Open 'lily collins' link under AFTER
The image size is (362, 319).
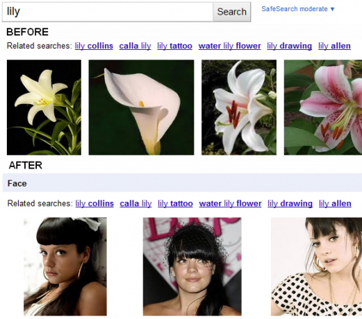click(94, 204)
